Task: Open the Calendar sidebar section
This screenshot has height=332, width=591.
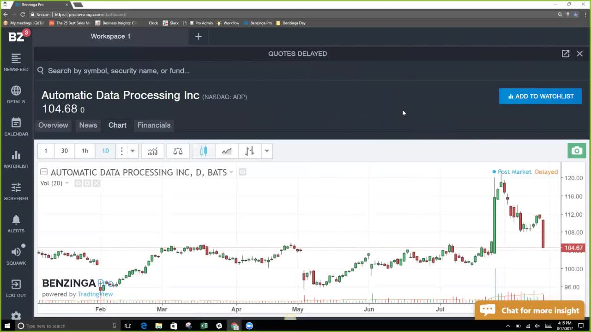Action: 16,127
